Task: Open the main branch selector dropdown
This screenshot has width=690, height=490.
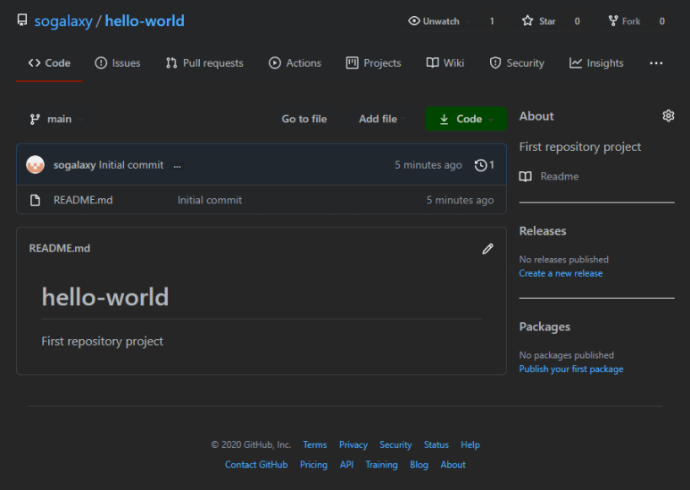Action: pos(56,119)
